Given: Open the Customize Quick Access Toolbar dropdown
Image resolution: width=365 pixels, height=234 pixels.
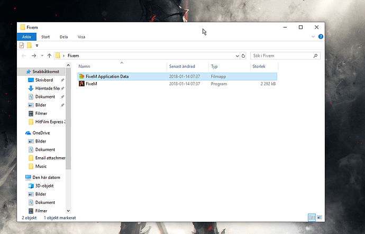Looking at the screenshot, I should (37, 46).
